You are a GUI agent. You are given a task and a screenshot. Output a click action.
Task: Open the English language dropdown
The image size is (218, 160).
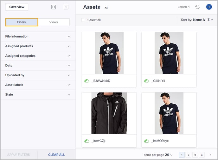(x=184, y=7)
